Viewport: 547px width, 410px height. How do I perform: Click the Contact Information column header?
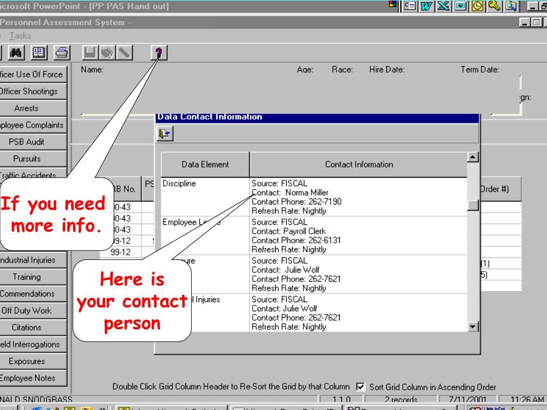(x=358, y=164)
